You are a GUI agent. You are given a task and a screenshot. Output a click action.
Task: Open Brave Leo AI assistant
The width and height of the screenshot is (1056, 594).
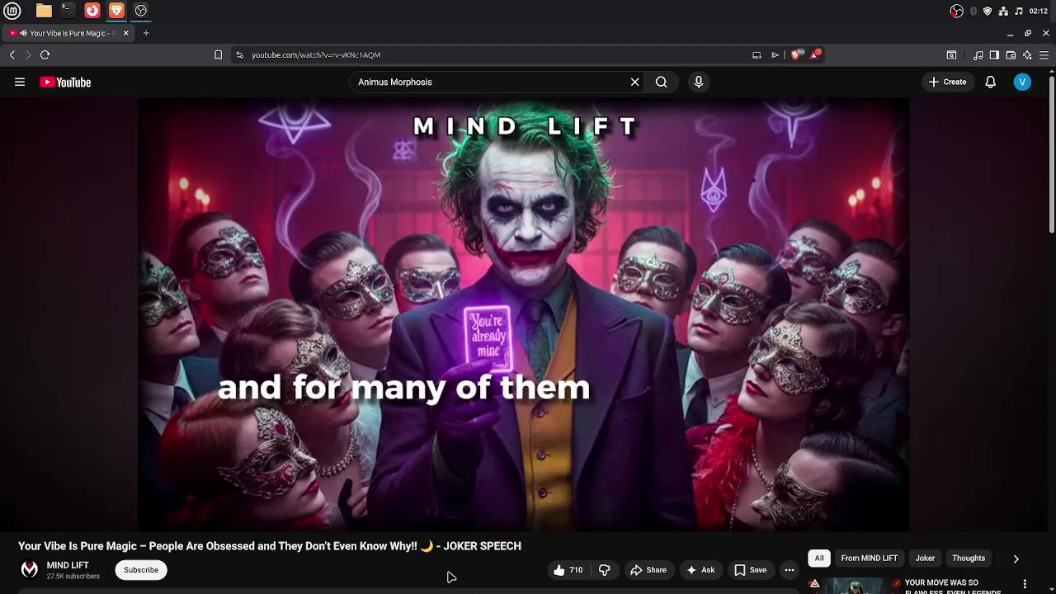tap(1027, 54)
